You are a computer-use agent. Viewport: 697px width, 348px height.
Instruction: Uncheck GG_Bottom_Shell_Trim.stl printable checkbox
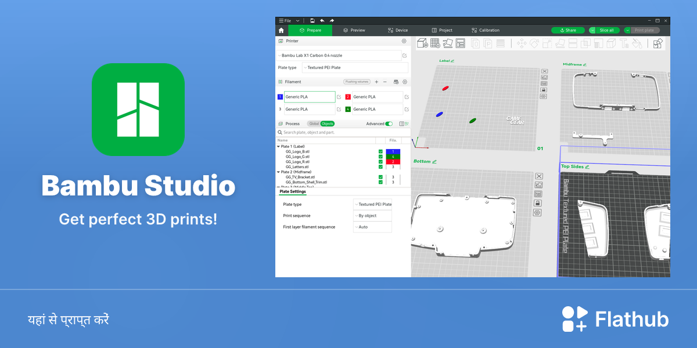tap(380, 182)
